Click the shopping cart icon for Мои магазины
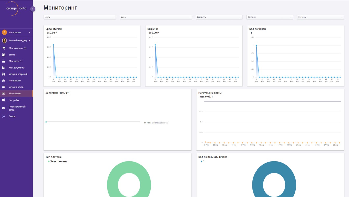This screenshot has height=197, width=349. coord(4,48)
